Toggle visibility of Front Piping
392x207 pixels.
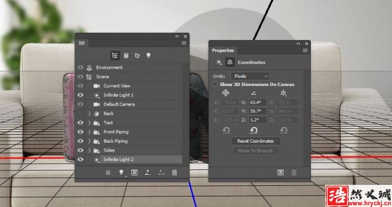tap(80, 132)
